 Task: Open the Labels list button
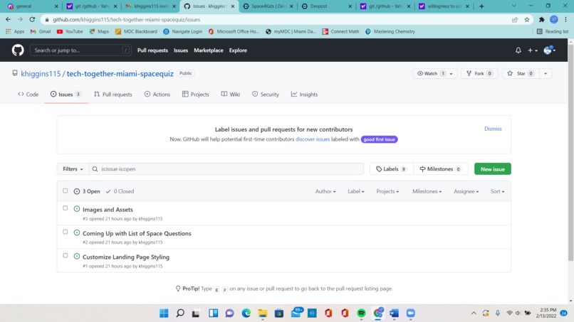pyautogui.click(x=391, y=169)
